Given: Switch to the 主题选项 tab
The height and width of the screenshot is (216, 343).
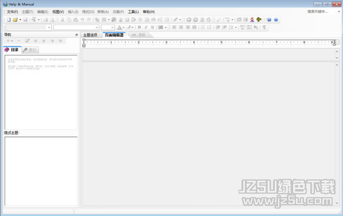Looking at the screenshot, I should pyautogui.click(x=91, y=35).
